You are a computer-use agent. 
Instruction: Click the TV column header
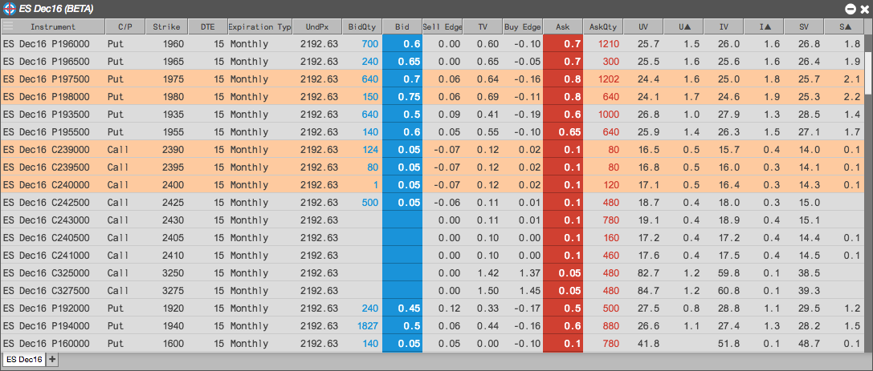(x=482, y=26)
